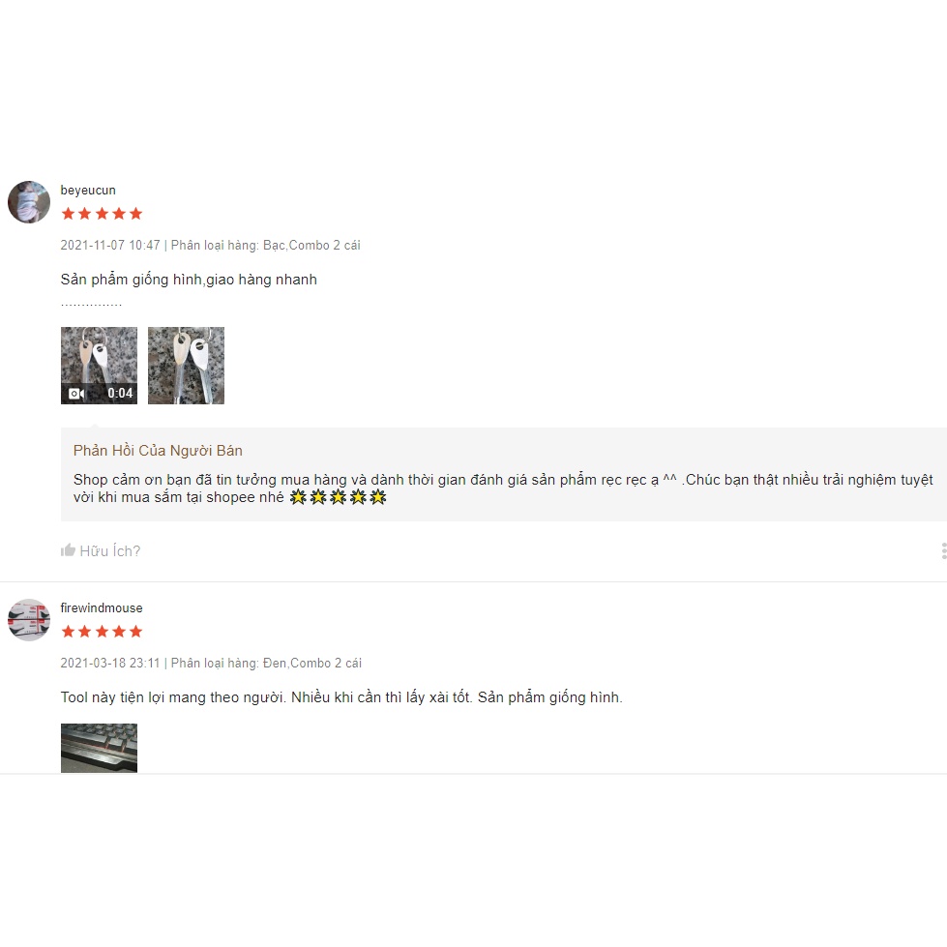This screenshot has height=947, width=947.
Task: Open the beyeucun username link
Action: click(x=88, y=191)
